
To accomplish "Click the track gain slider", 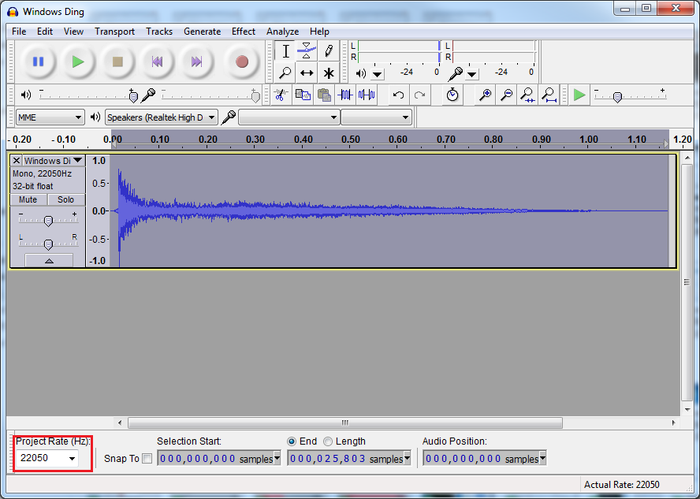I will [x=48, y=221].
